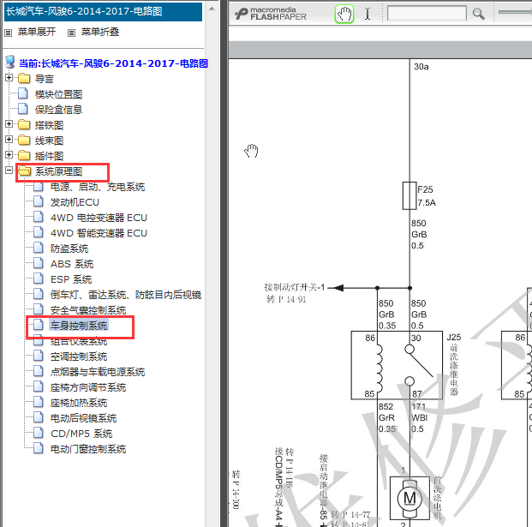Open 4WD 电控变速器 ECU diagram

coord(99,218)
